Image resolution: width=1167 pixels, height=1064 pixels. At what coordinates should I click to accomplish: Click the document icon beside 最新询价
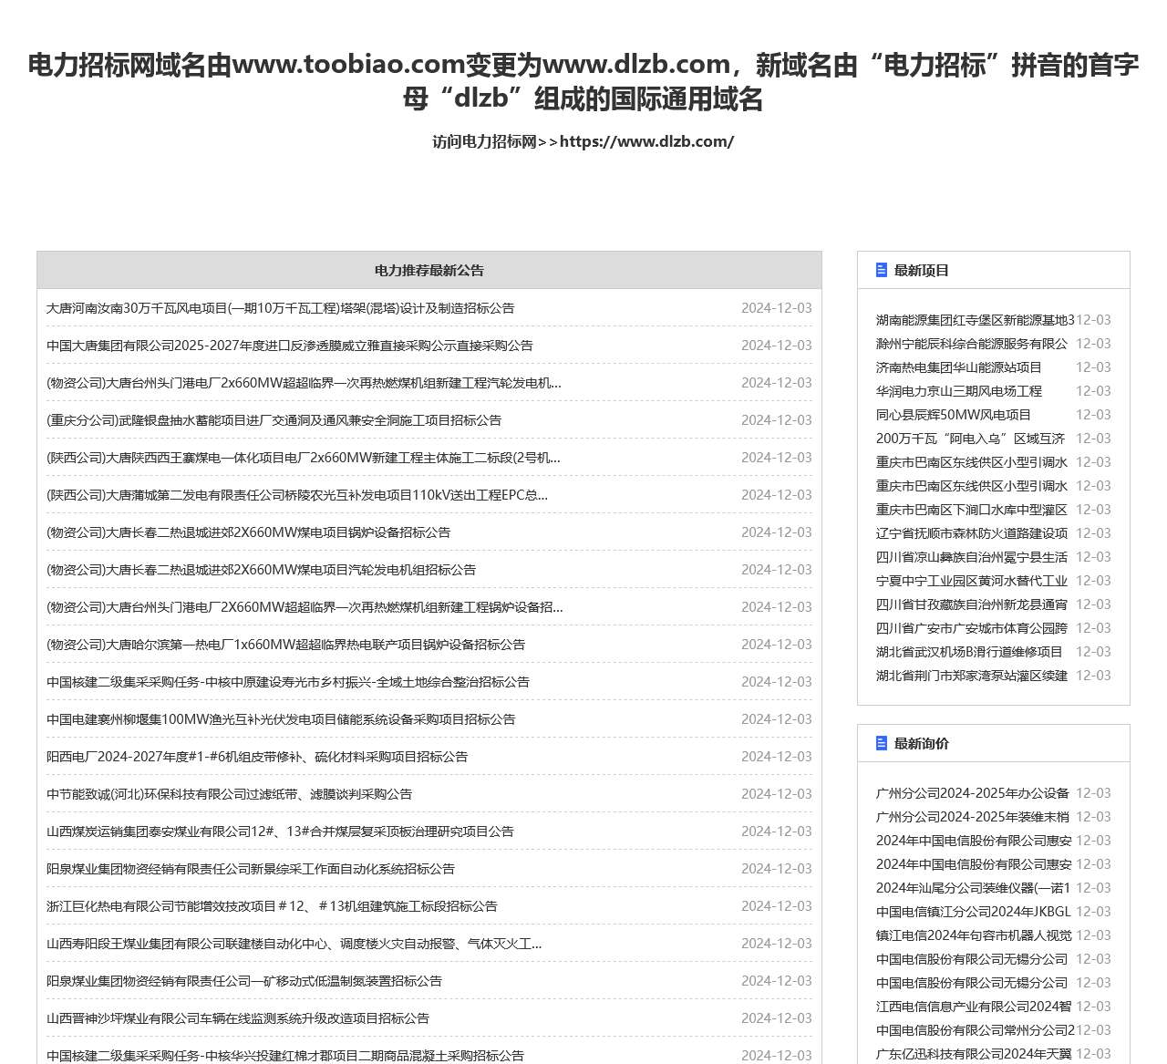pos(882,743)
